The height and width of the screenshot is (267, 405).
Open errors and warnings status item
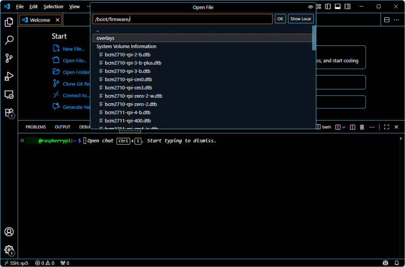45,263
